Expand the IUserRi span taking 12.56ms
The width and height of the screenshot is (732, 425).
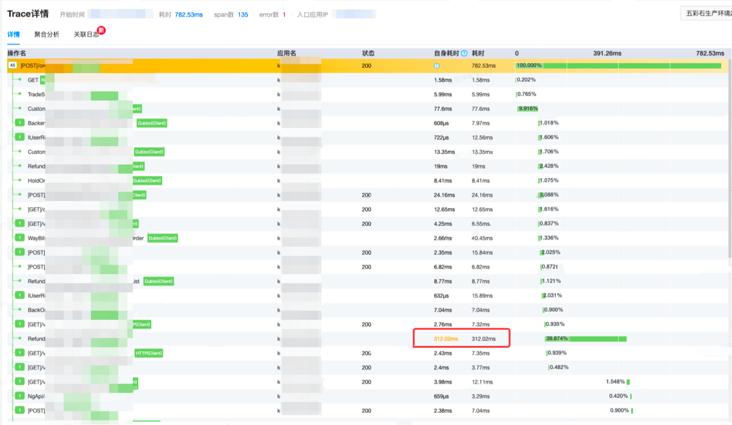point(20,137)
